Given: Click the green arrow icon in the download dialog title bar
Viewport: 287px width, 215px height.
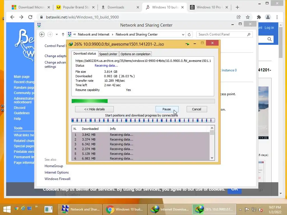Looking at the screenshot, I should point(187,44).
